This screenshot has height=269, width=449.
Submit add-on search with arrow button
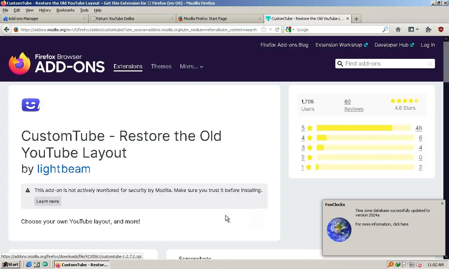429,63
